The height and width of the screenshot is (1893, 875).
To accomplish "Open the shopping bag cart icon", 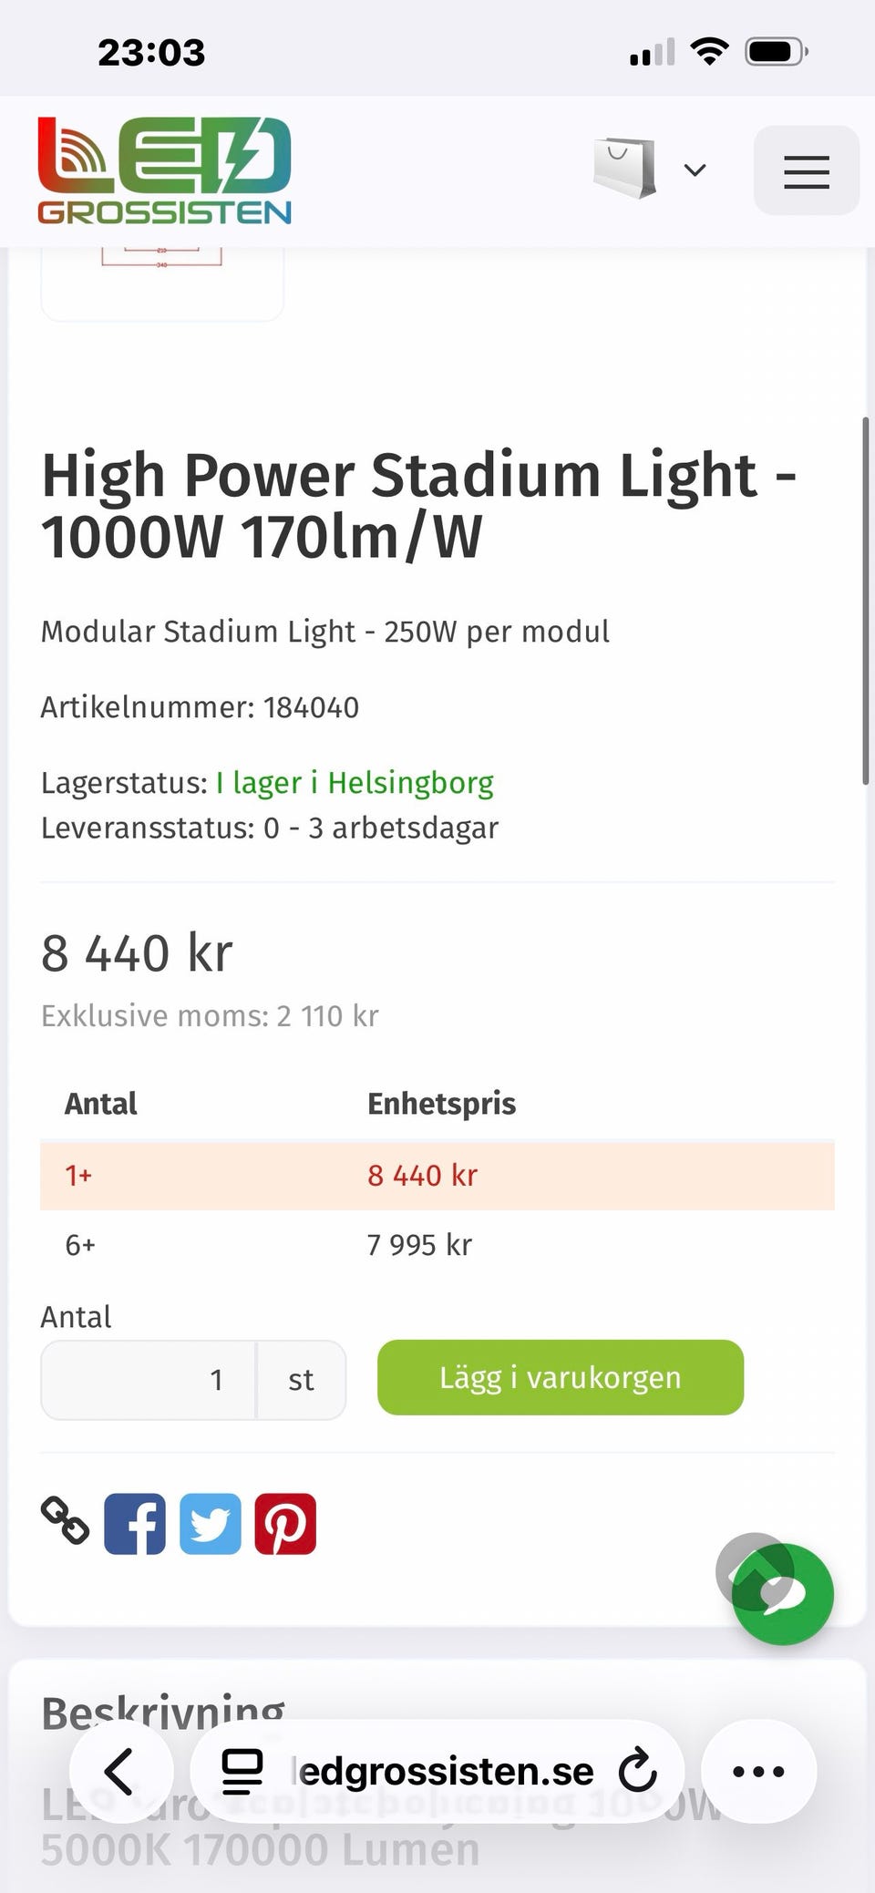I will [x=624, y=169].
